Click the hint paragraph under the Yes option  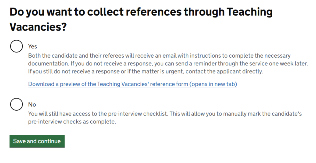[x=168, y=64]
